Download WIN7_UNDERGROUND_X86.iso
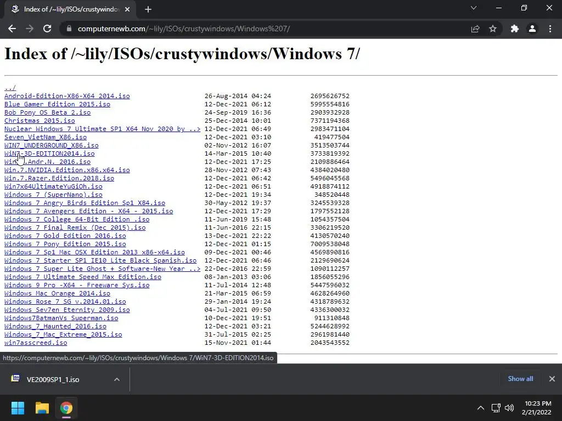 pyautogui.click(x=51, y=145)
